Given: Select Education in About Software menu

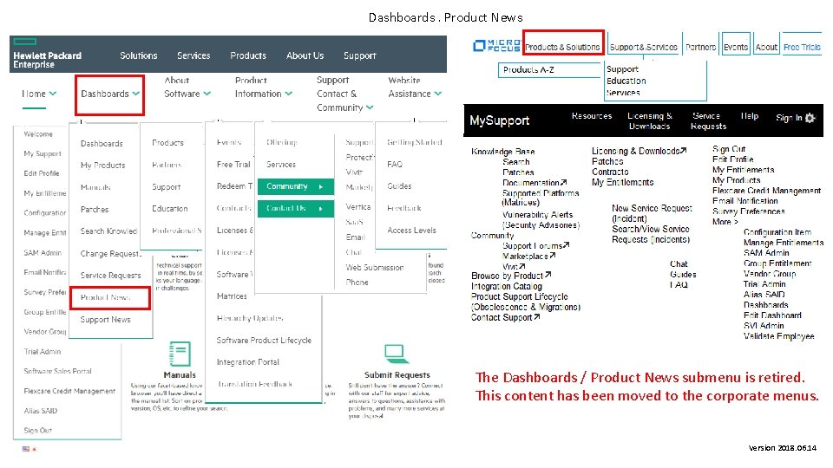Looking at the screenshot, I should pos(170,209).
